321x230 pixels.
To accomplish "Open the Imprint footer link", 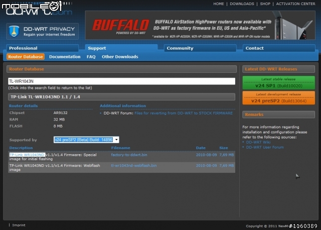I will 19,225.
